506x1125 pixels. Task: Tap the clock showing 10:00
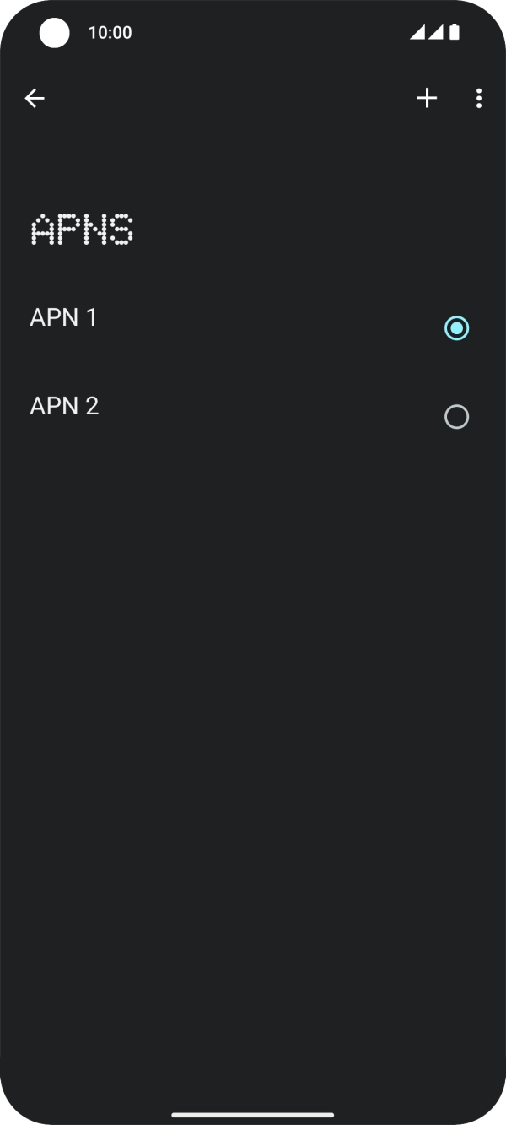(110, 32)
